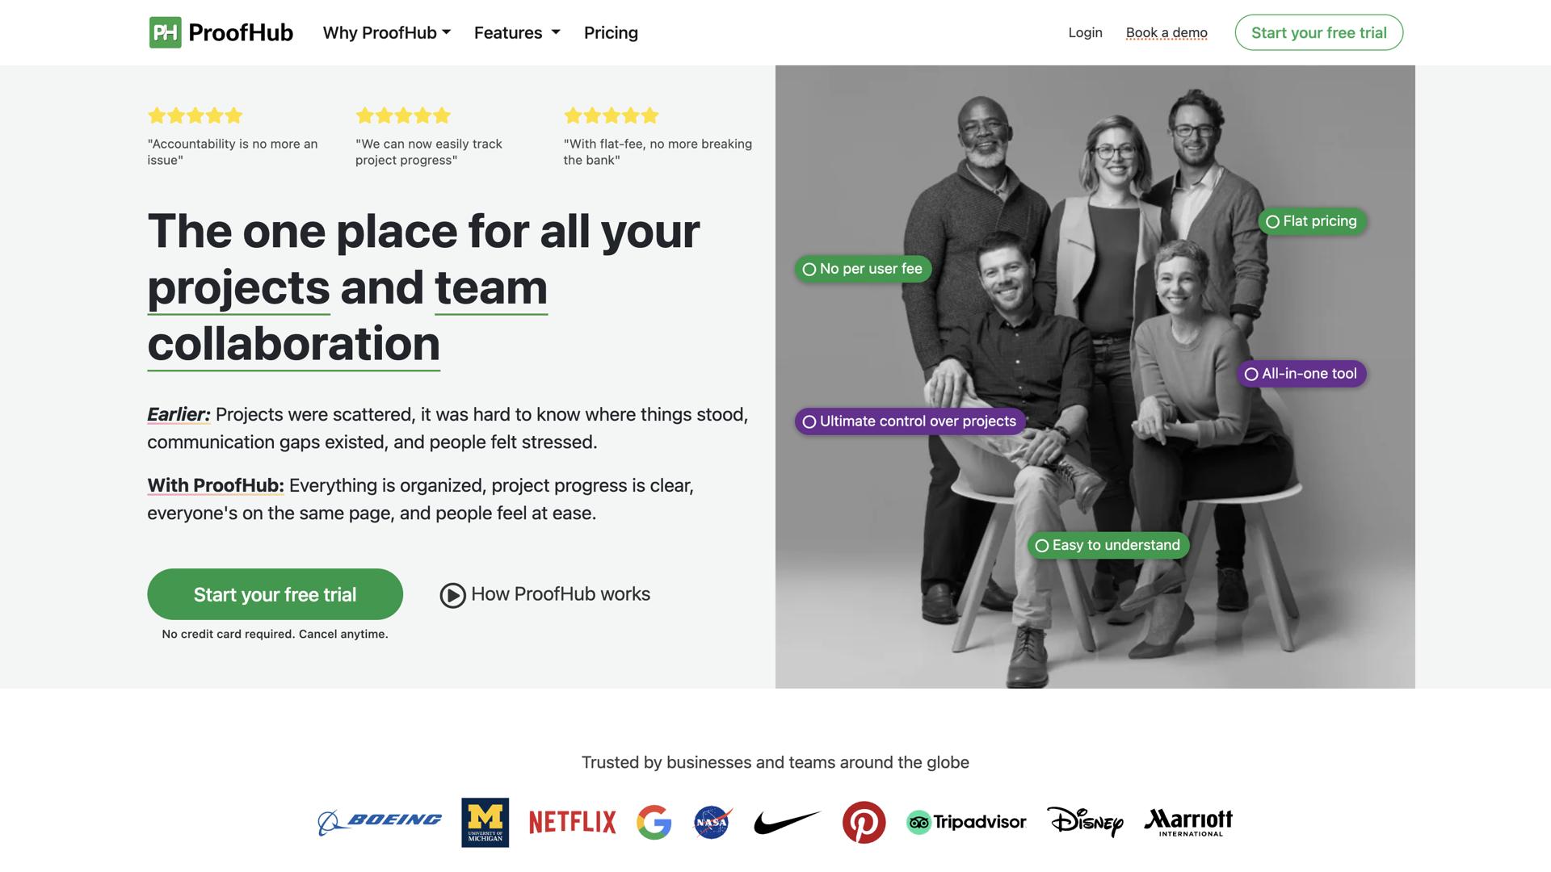Viewport: 1551px width, 872px height.
Task: Select the Boeing logo
Action: [x=379, y=821]
